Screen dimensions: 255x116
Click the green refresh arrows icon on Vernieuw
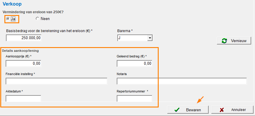pyautogui.click(x=224, y=41)
